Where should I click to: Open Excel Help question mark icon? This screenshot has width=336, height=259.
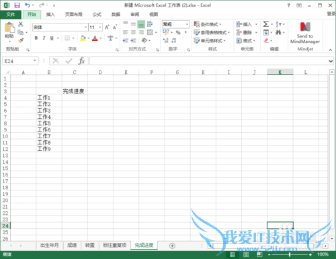point(289,5)
